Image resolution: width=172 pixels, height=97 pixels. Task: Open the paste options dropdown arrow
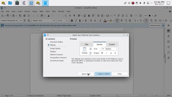[x=45, y=16]
